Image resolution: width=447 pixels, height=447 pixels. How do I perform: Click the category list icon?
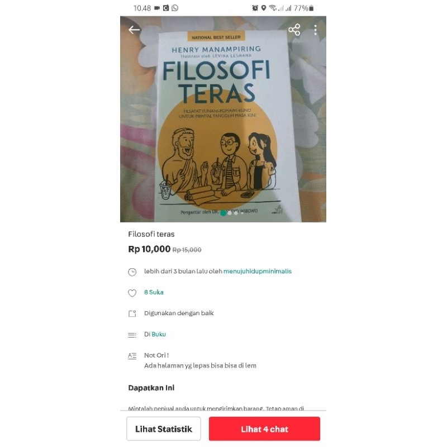132,335
